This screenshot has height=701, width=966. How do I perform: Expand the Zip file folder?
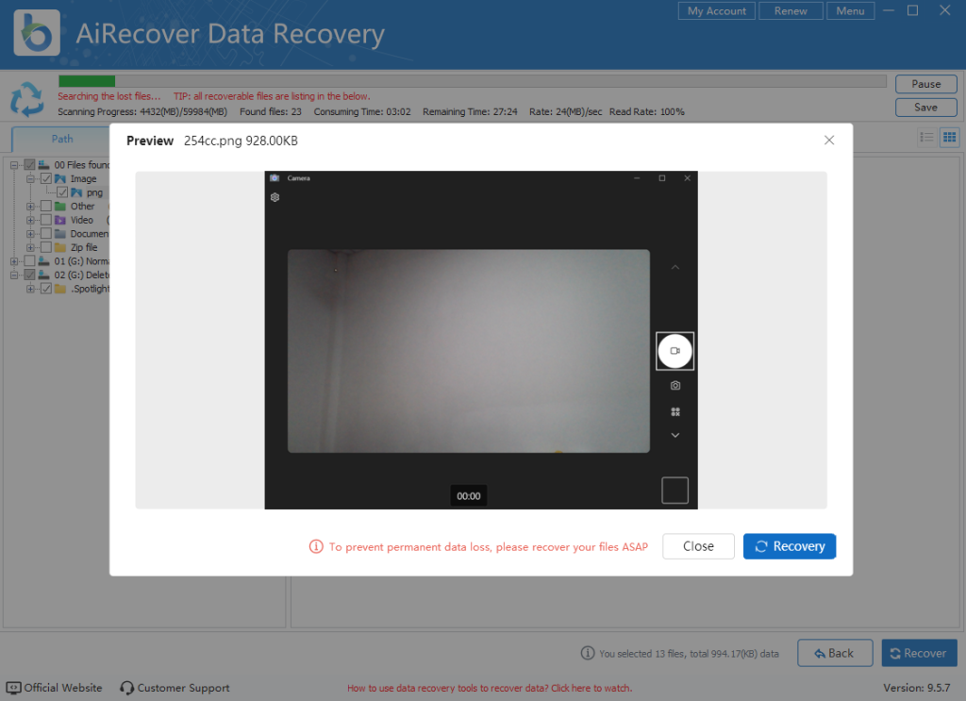(x=31, y=247)
